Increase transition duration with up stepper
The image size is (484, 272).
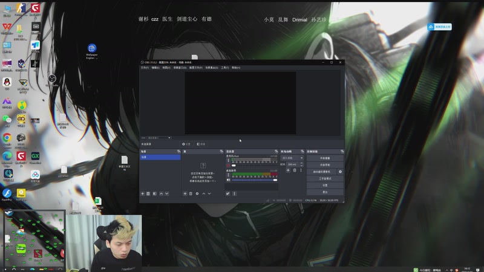(x=301, y=163)
